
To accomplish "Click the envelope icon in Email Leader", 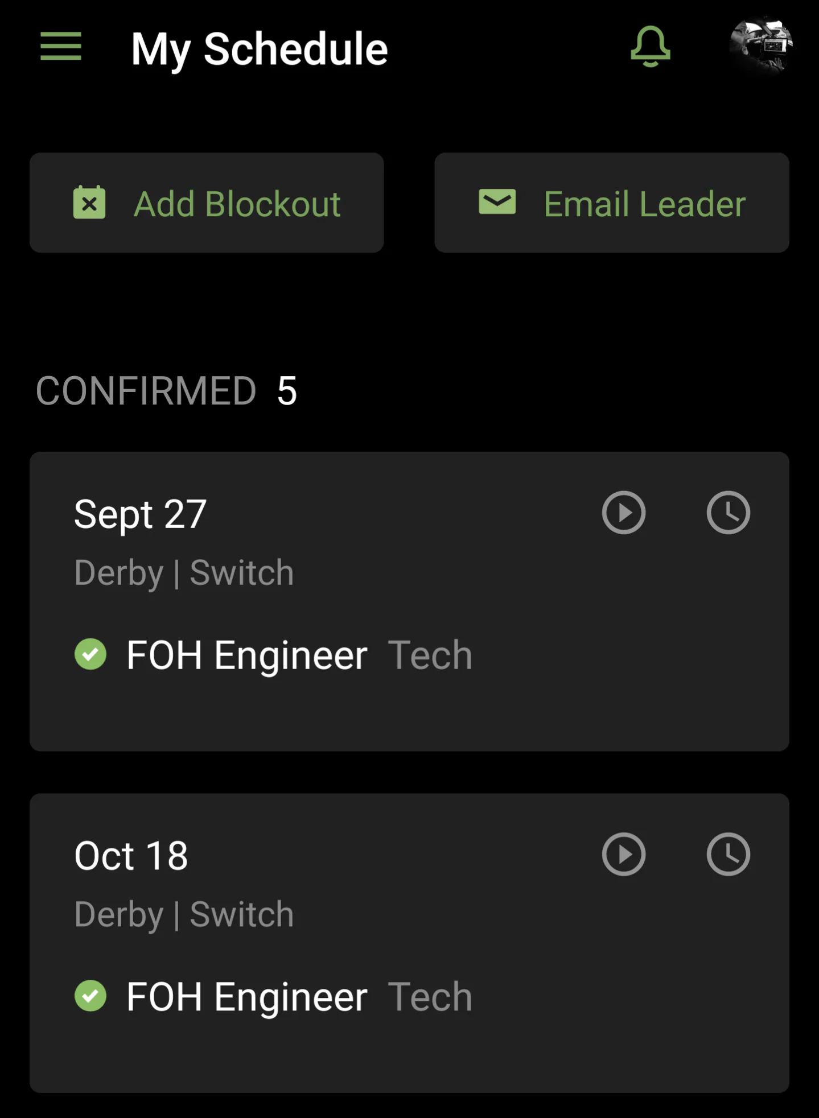I will tap(497, 202).
